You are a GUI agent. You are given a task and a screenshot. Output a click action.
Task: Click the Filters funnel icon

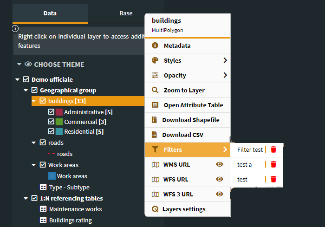pyautogui.click(x=155, y=149)
